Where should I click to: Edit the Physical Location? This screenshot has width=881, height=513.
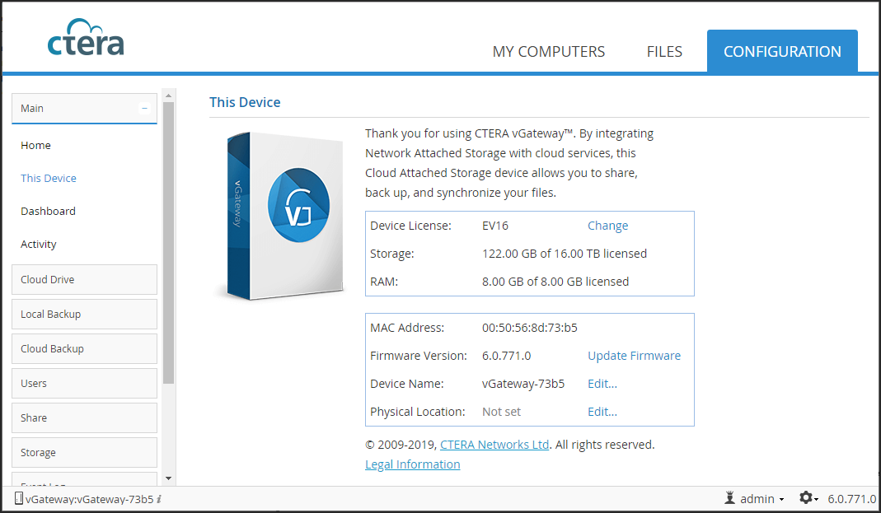[602, 412]
